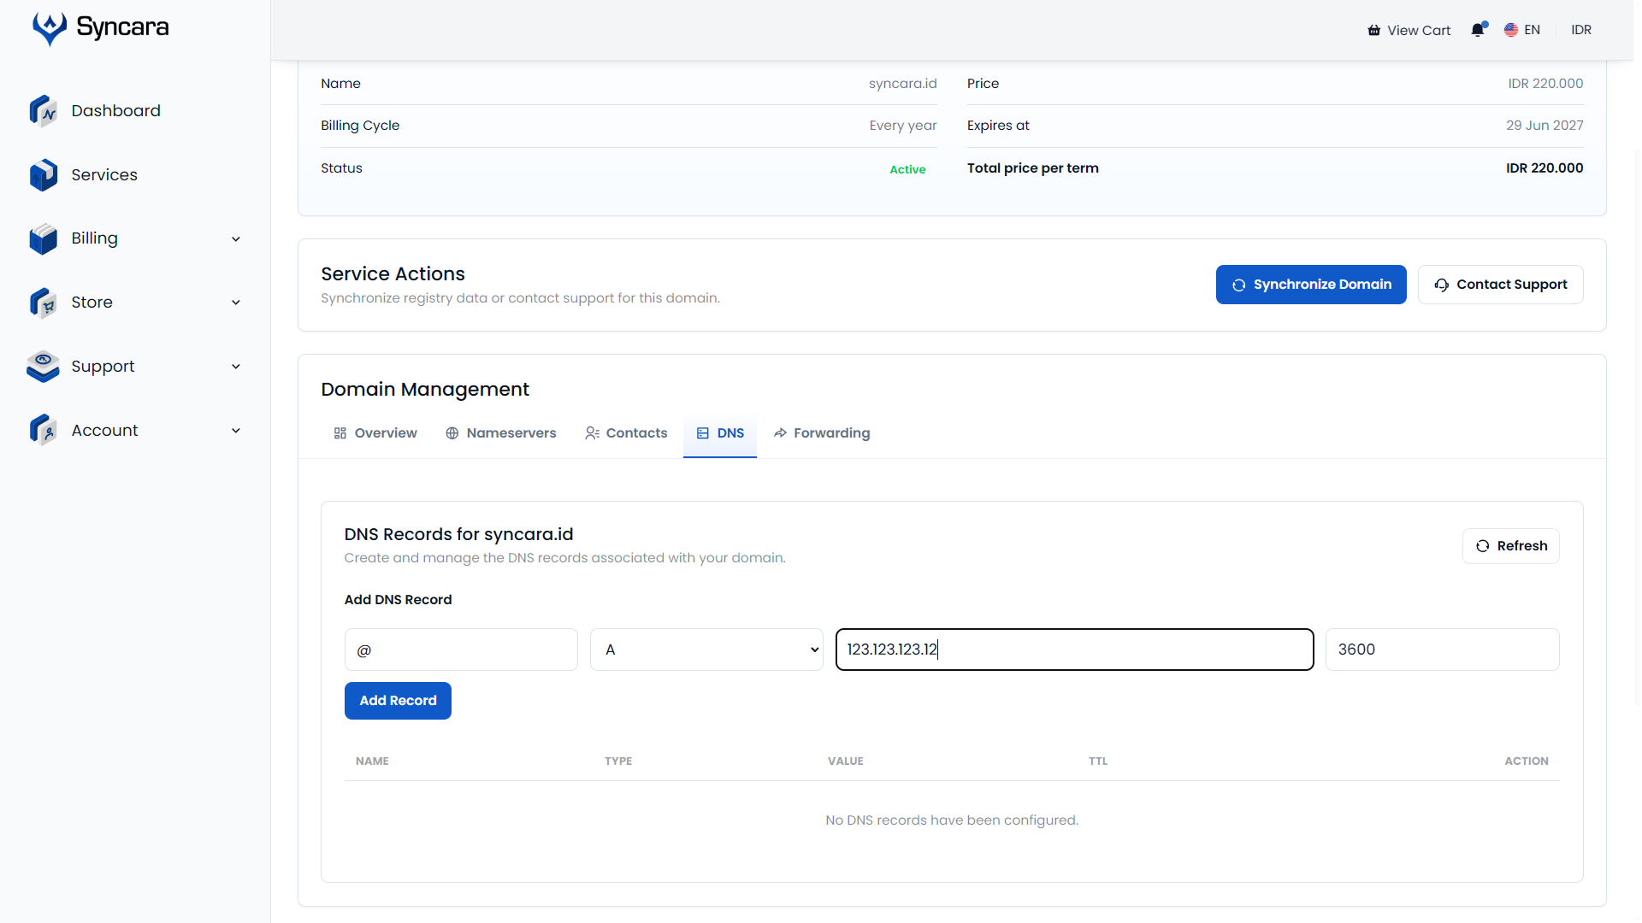Refresh the DNS records list

pos(1511,546)
